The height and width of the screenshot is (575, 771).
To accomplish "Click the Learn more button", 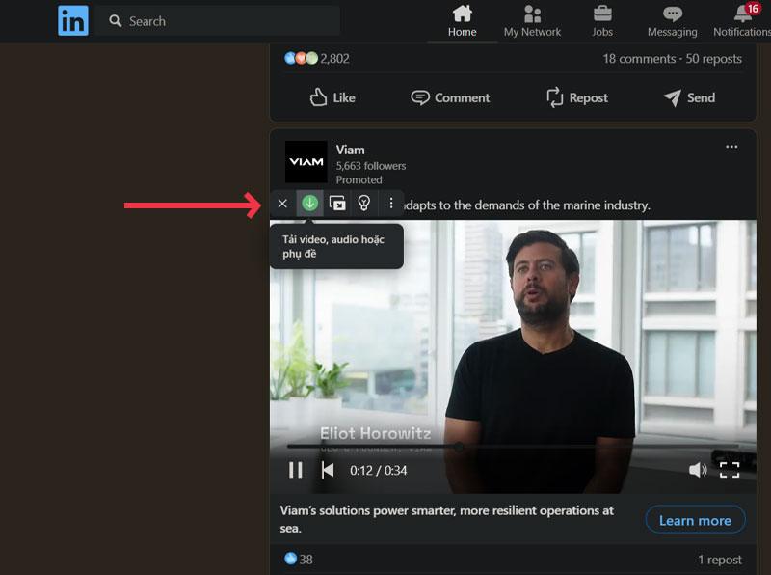I will pos(695,520).
